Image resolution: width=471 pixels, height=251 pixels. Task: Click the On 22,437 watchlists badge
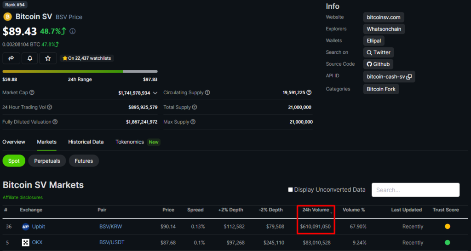pyautogui.click(x=87, y=58)
